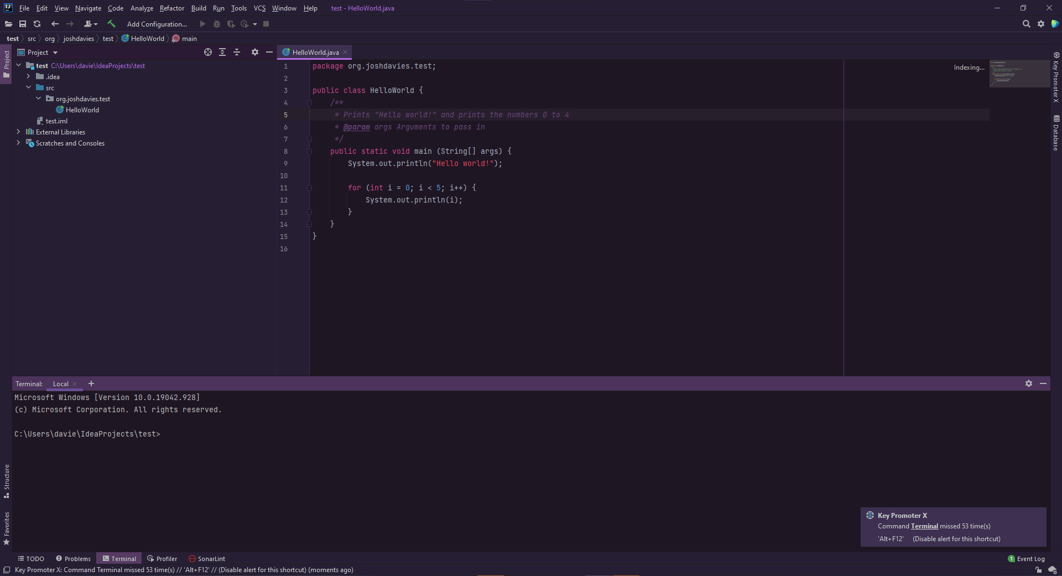Run the application with the Run icon
Image resolution: width=1062 pixels, height=576 pixels.
(202, 24)
